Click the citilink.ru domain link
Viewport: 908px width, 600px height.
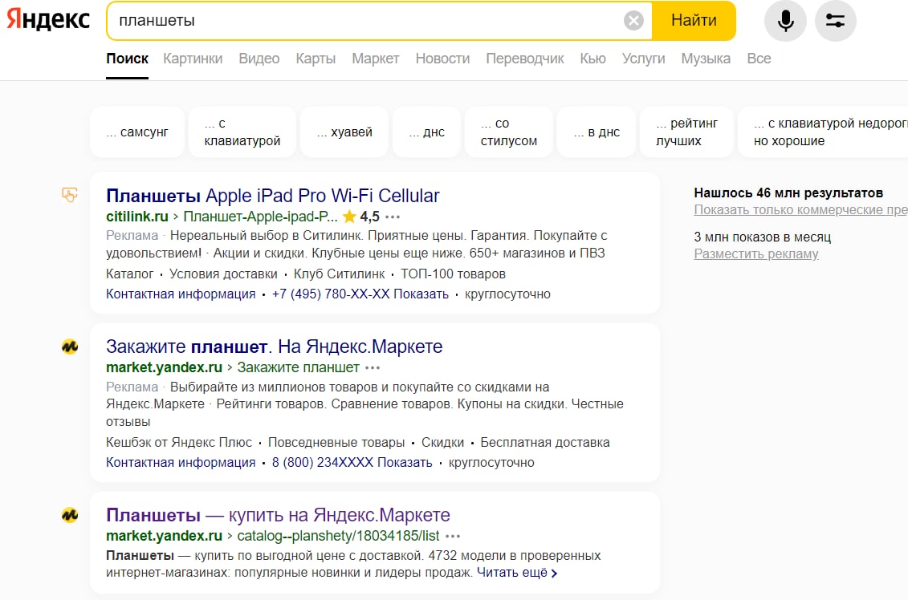coord(137,217)
